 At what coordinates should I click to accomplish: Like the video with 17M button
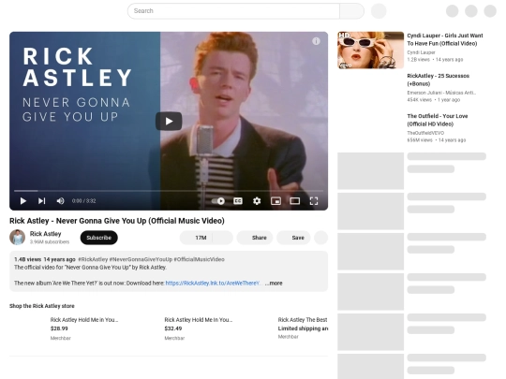(197, 238)
